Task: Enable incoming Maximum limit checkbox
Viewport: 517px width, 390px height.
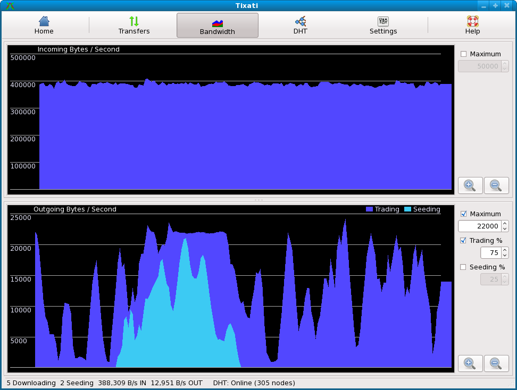Action: (464, 54)
